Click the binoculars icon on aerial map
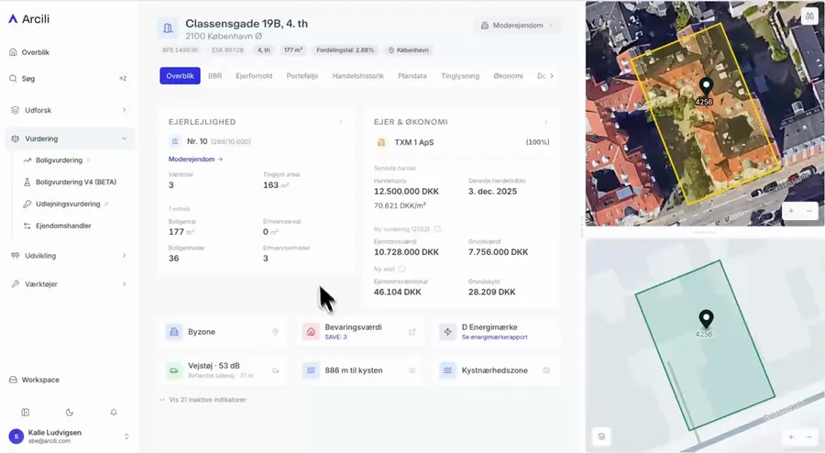Image resolution: width=825 pixels, height=453 pixels. click(x=809, y=17)
